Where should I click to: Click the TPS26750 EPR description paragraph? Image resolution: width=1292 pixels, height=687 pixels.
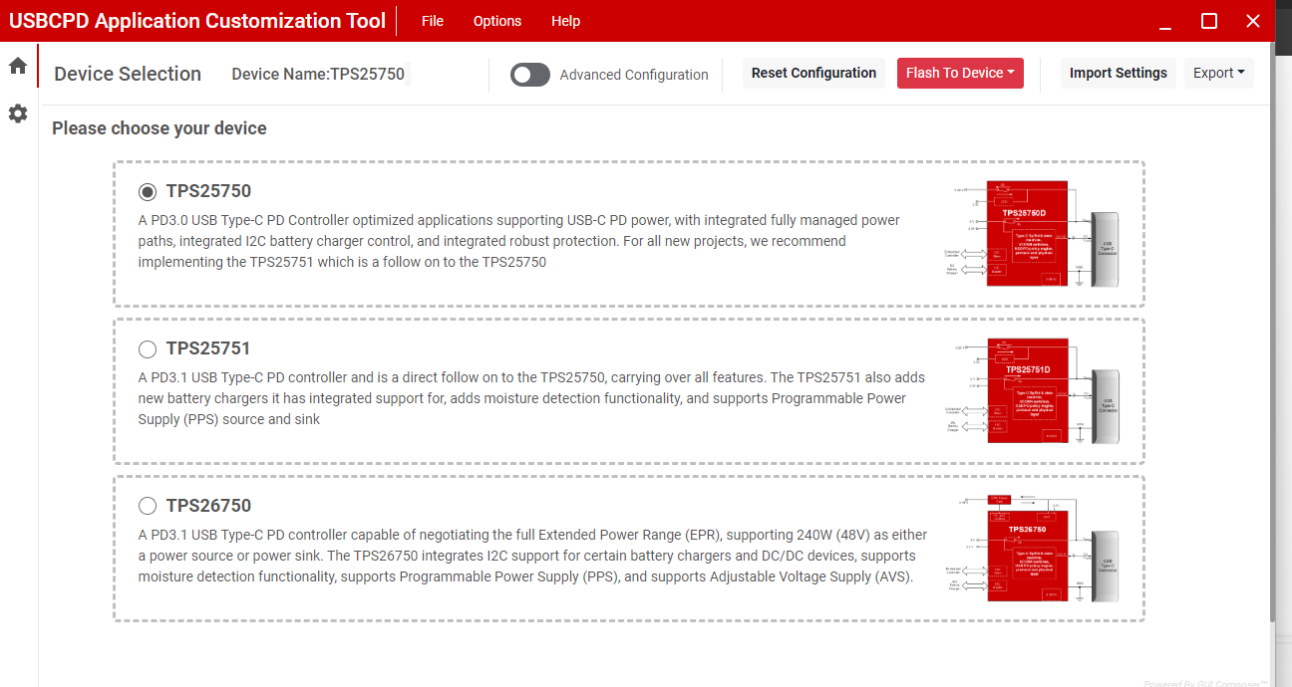tap(532, 556)
